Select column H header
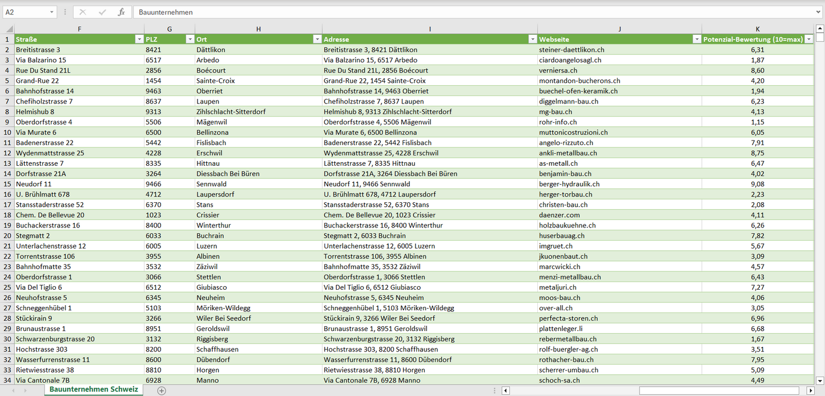The height and width of the screenshot is (396, 825). coord(258,29)
